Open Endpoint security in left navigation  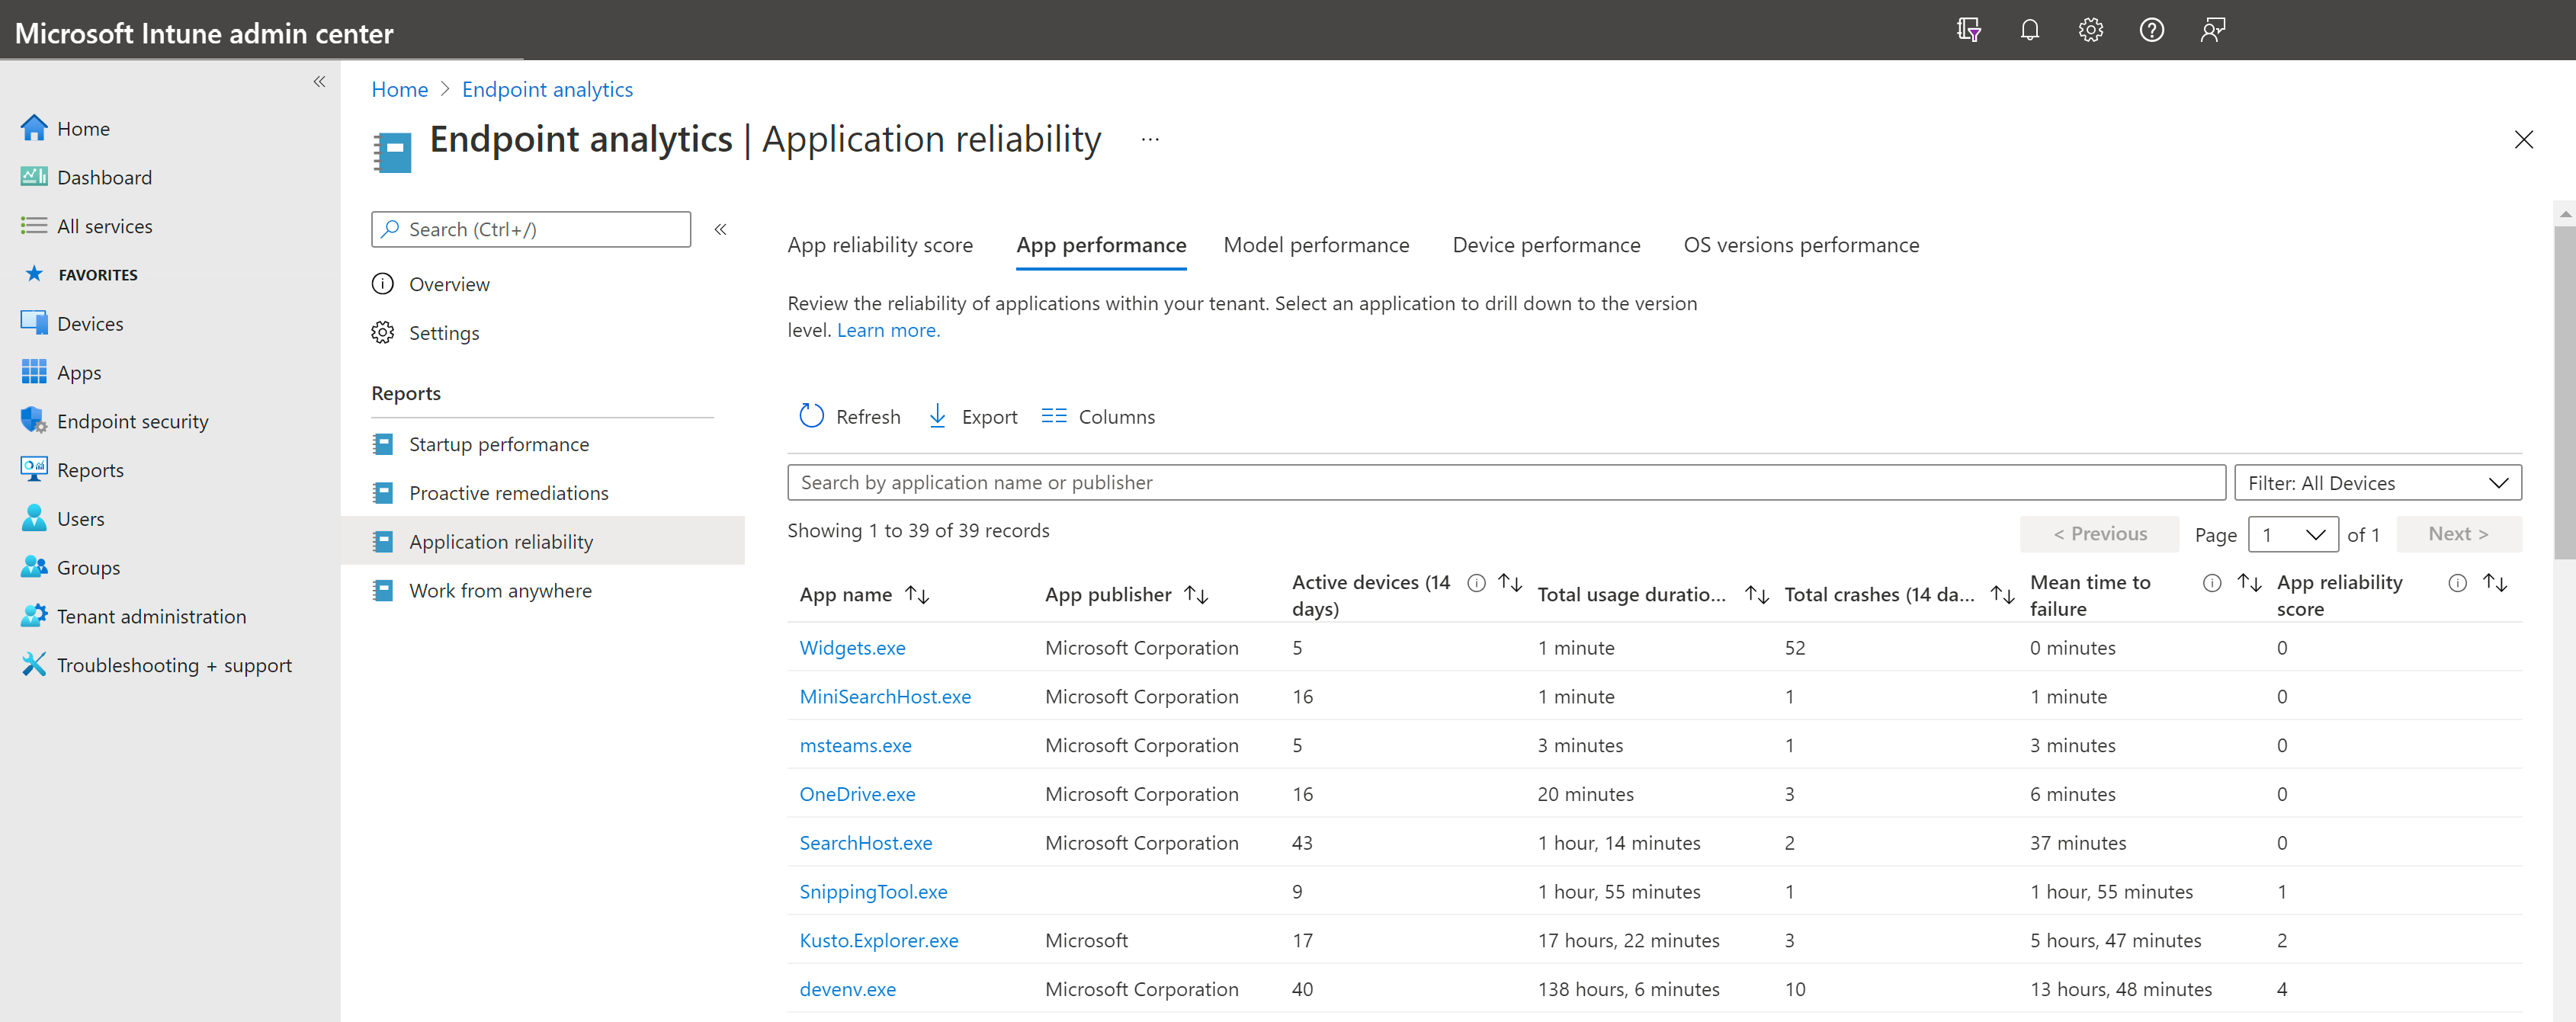pyautogui.click(x=132, y=421)
